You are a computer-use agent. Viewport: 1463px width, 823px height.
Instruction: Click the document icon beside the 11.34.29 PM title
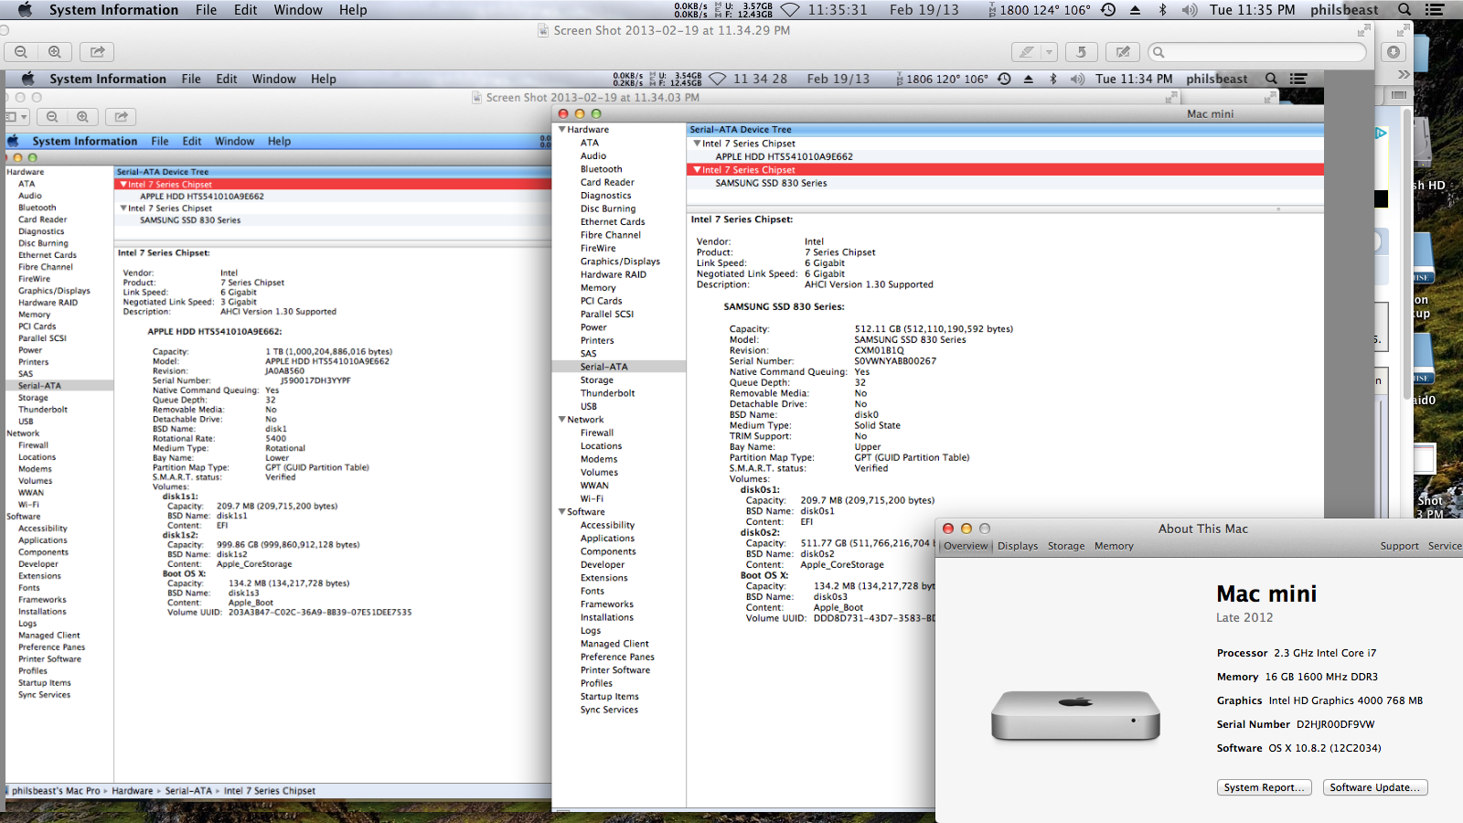coord(543,30)
